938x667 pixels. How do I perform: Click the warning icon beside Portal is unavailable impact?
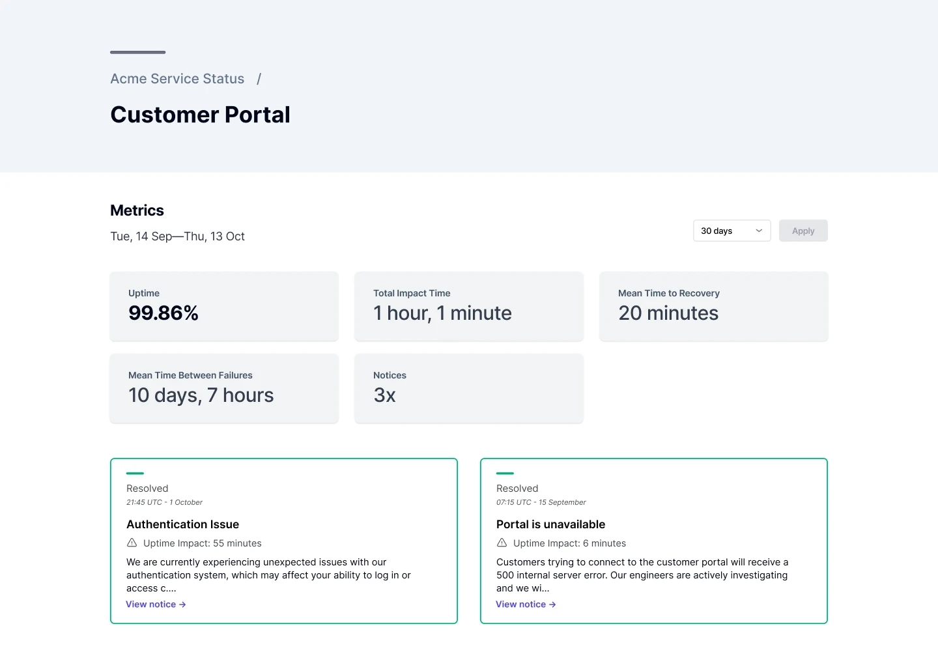502,543
